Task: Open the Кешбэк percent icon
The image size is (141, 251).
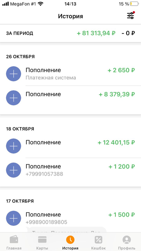Action: tap(98, 240)
